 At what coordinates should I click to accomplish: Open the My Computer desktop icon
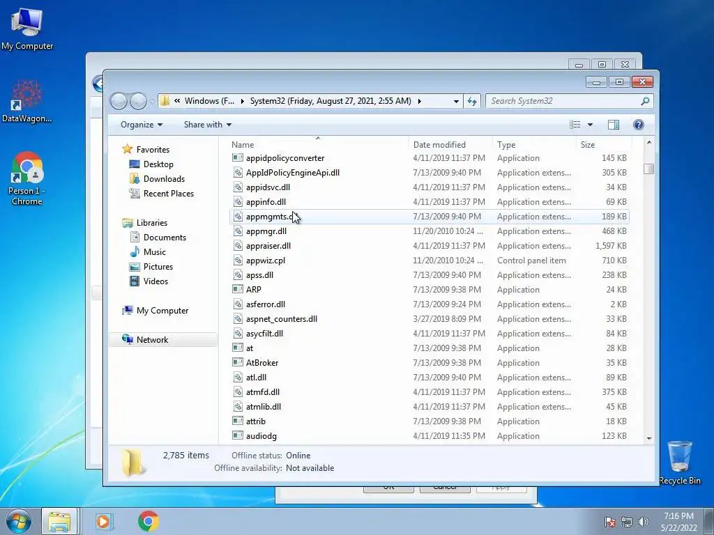(x=27, y=29)
